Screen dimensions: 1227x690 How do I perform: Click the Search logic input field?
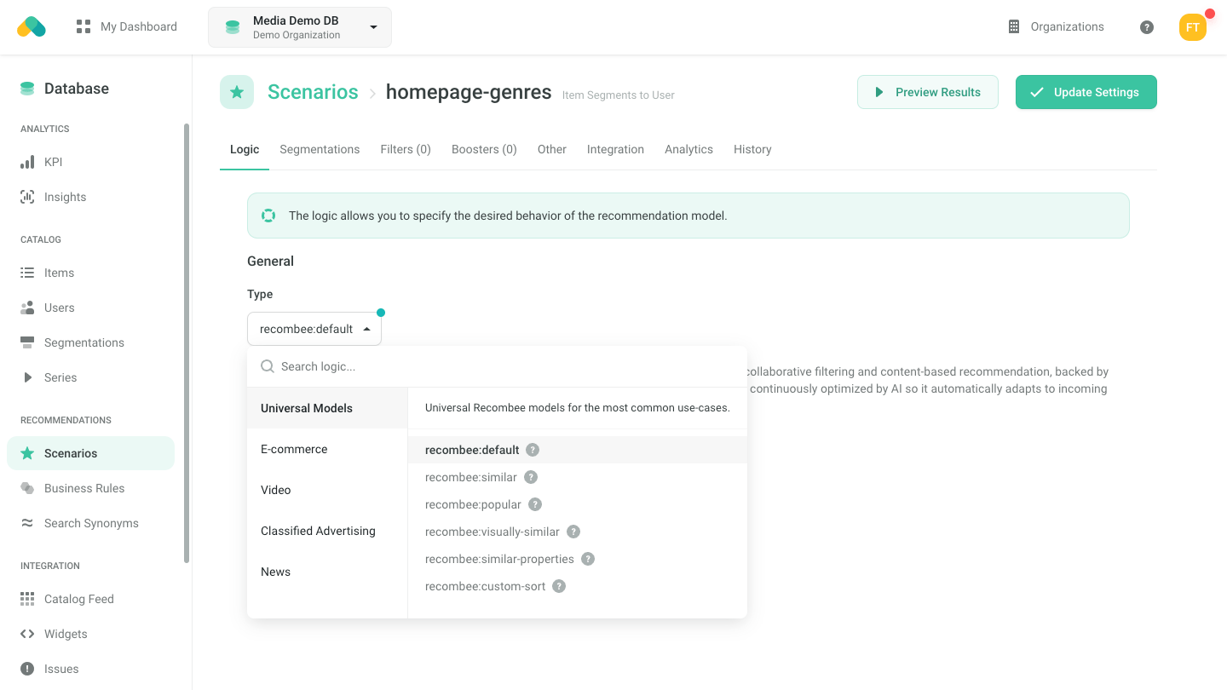[x=497, y=366]
